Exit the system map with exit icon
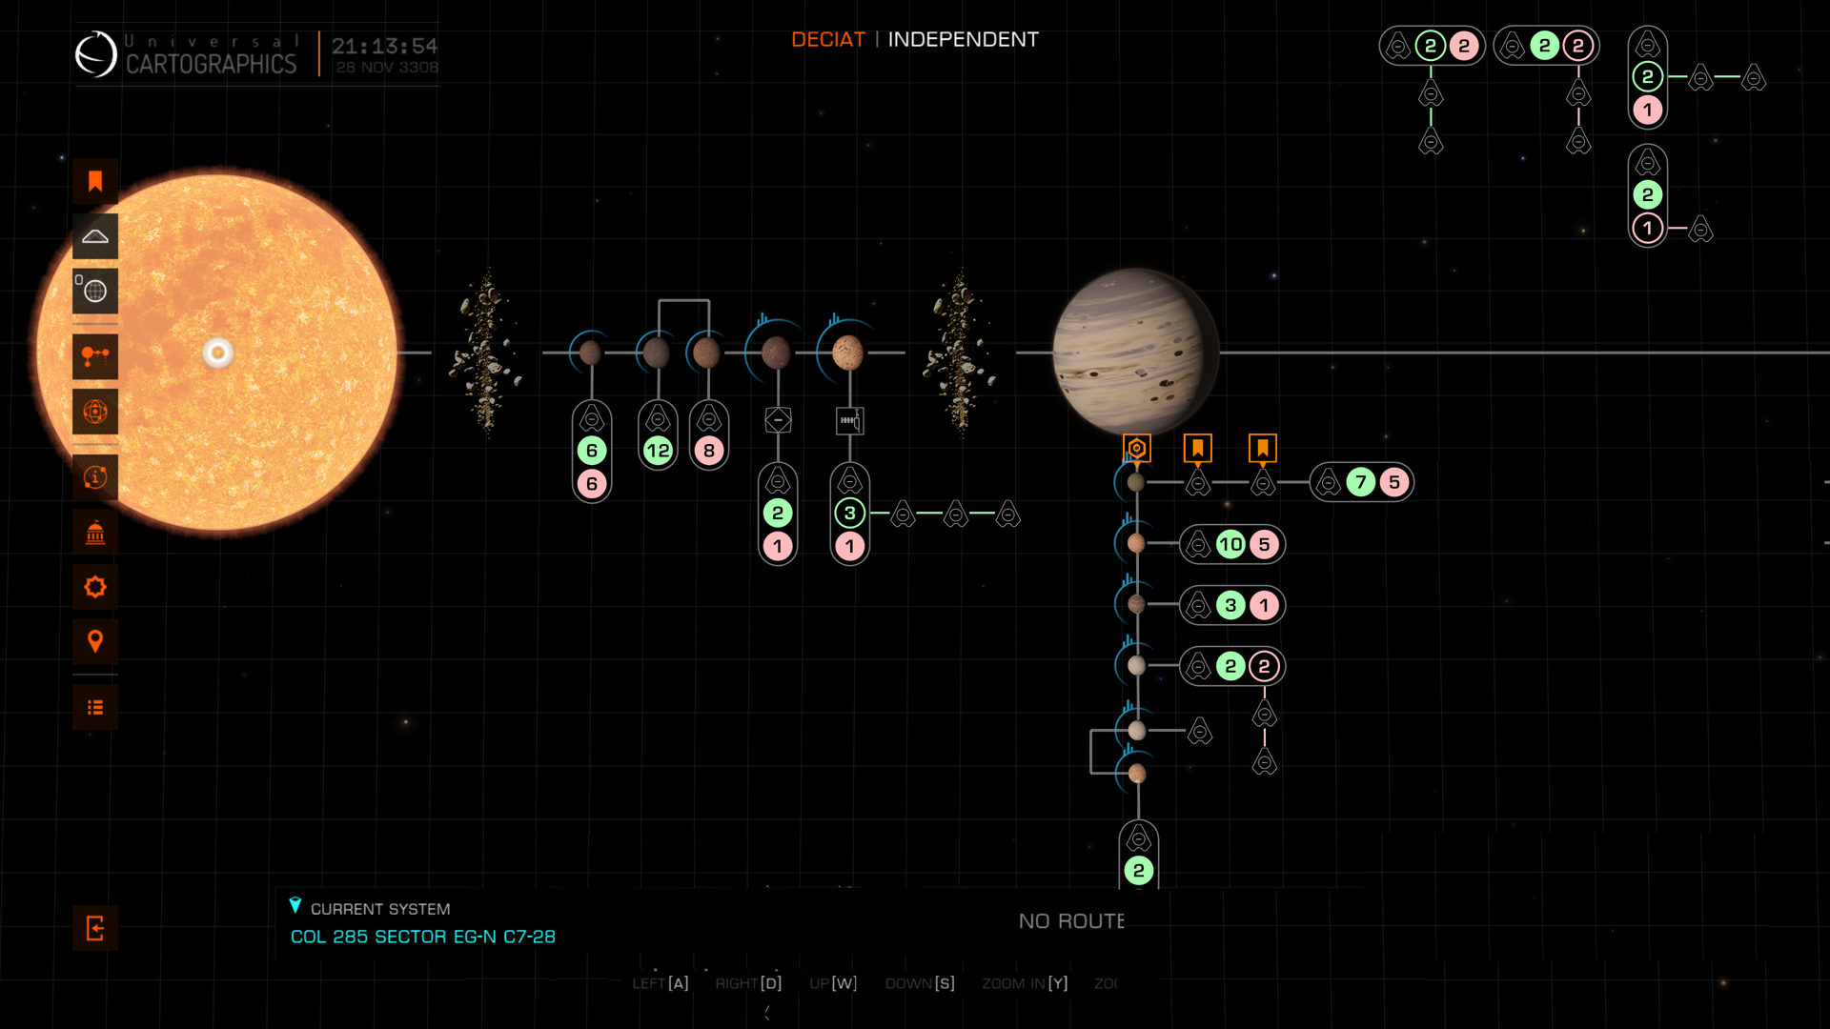The width and height of the screenshot is (1830, 1029). tap(95, 928)
